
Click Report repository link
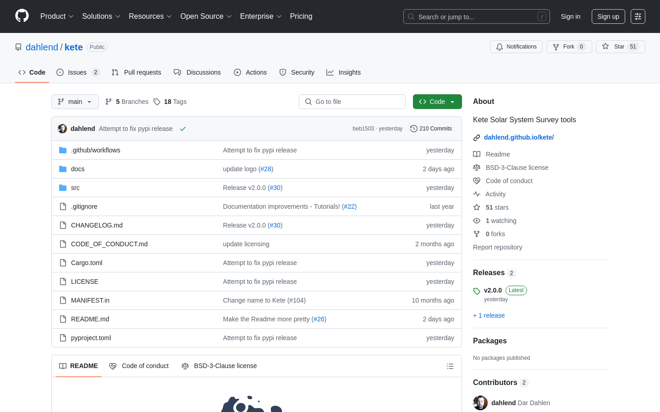(497, 247)
